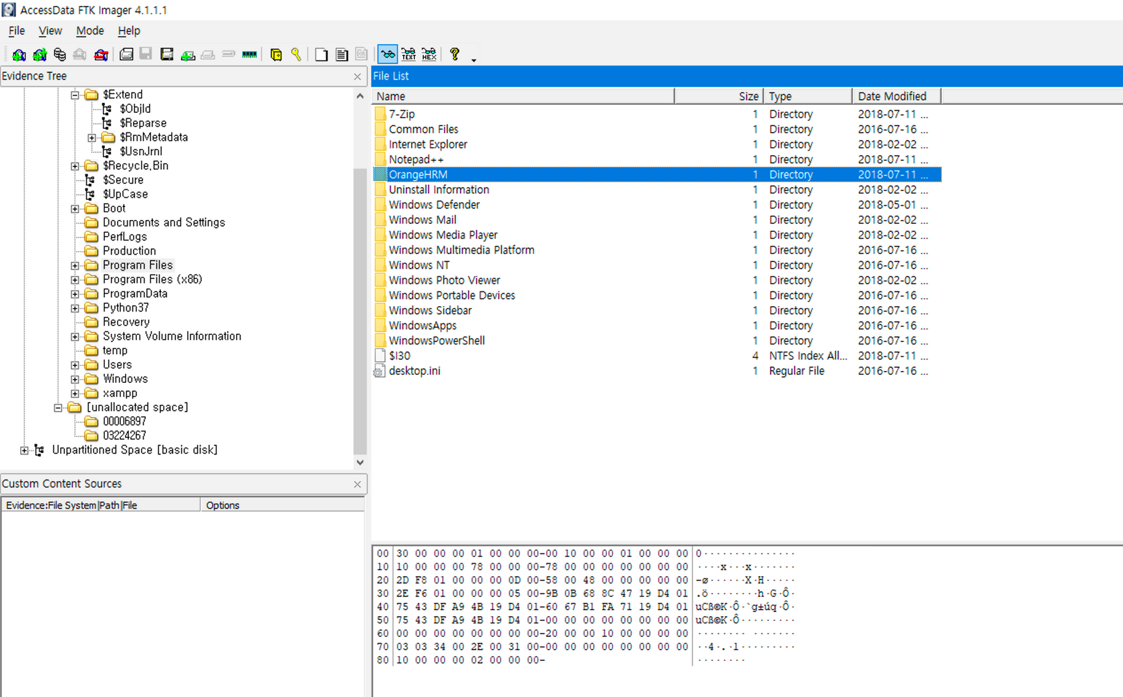This screenshot has height=697, width=1123.
Task: Open the File menu
Action: (x=17, y=31)
